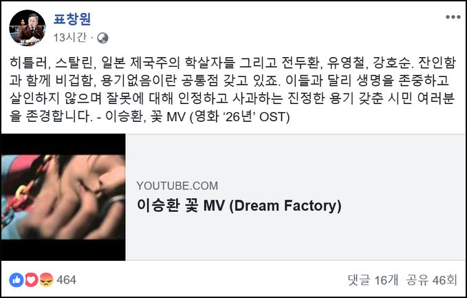Viewport: 467px width, 298px height.
Task: Click the black letterbox bar above the video thumbnail
Action: point(63,145)
